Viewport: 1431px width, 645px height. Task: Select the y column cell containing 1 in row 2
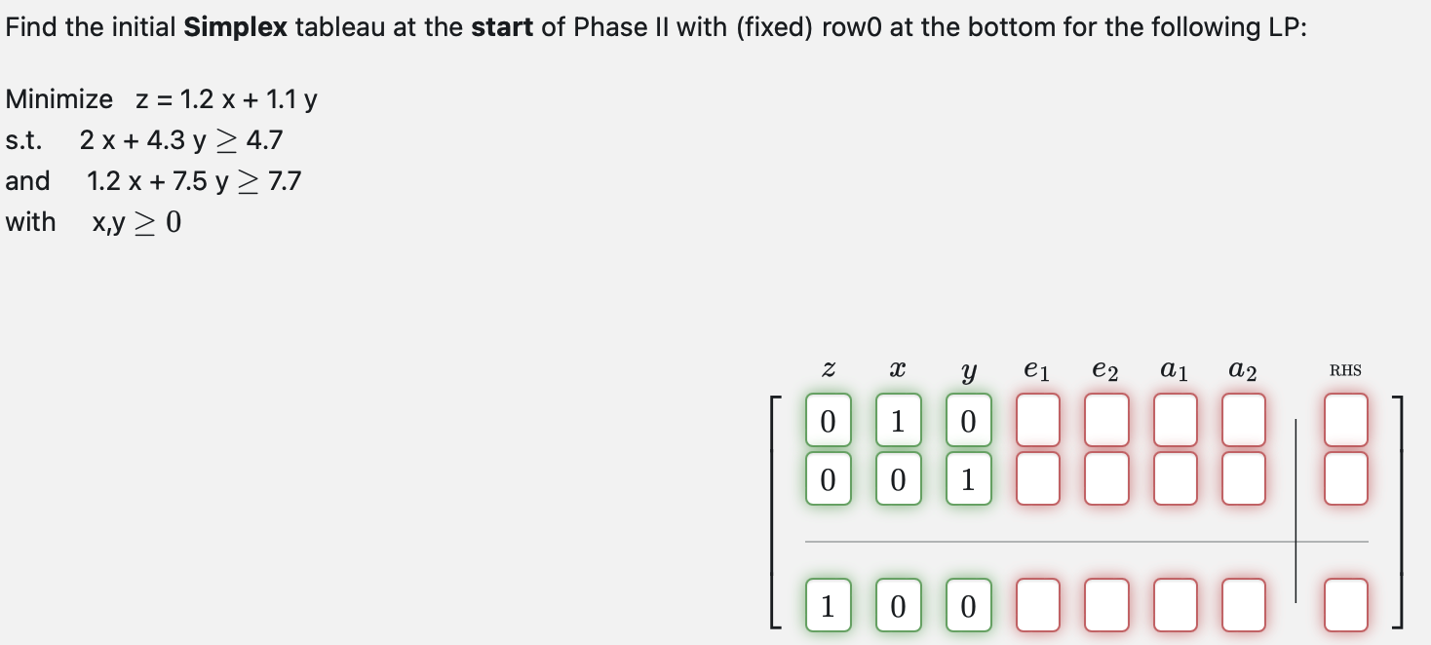(968, 478)
